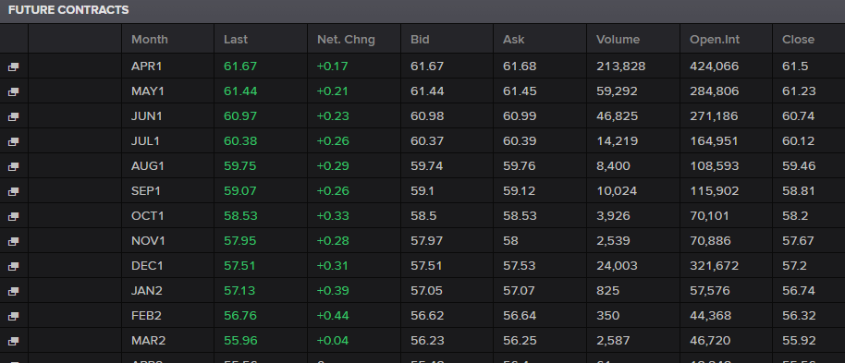Click the ask value 61.68
The image size is (845, 363).
[520, 67]
